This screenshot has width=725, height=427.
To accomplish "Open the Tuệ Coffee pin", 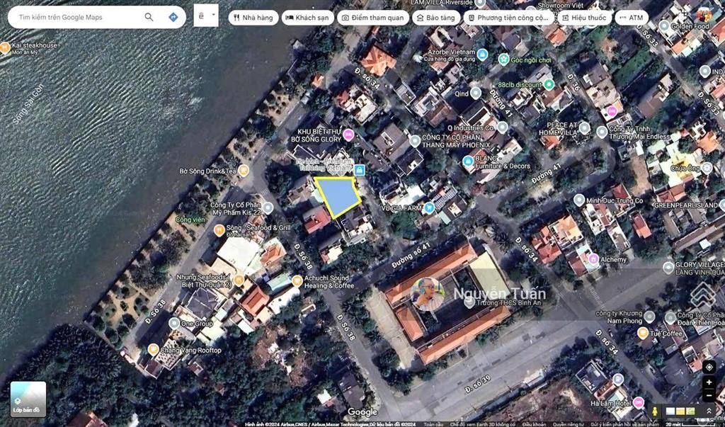I will [643, 333].
